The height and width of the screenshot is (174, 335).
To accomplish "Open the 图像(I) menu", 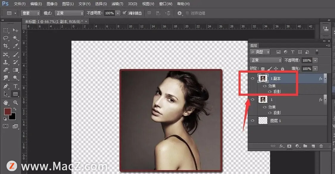I will pyautogui.click(x=52, y=4).
